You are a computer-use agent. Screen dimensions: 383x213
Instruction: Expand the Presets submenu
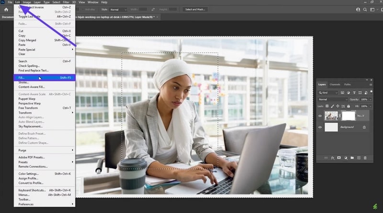coord(45,162)
